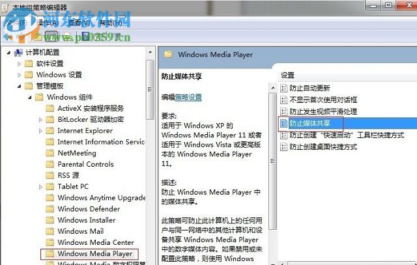Select the BitLocker 驱动器加密 tree item

91,120
